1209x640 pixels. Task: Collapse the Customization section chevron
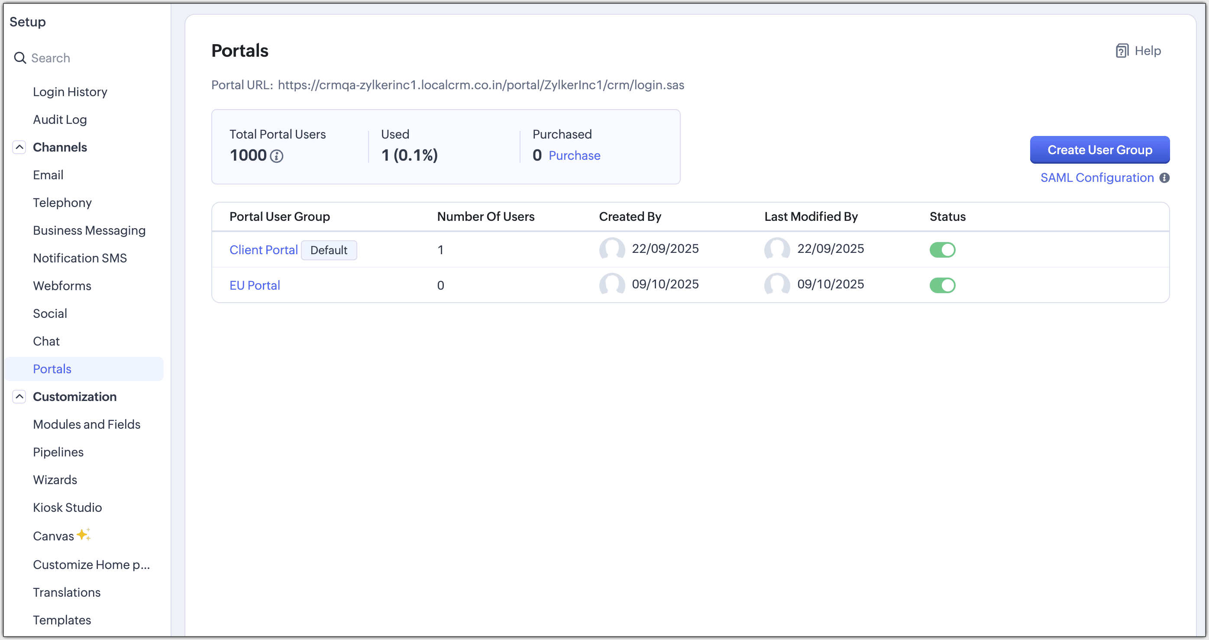point(19,397)
